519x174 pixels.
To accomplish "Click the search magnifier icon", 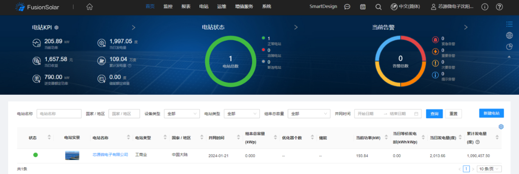I will 379,7.
